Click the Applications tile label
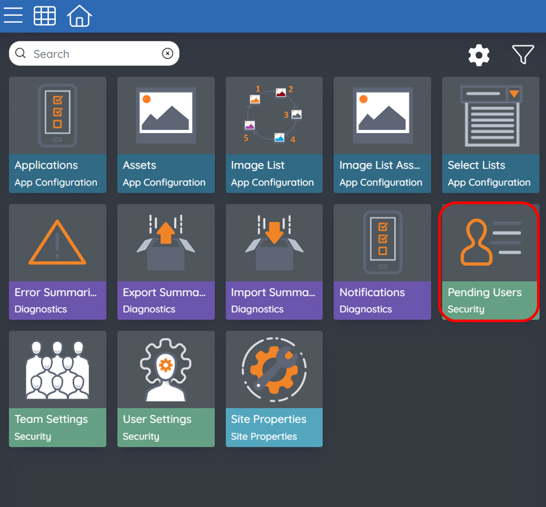This screenshot has height=507, width=546. pyautogui.click(x=46, y=165)
